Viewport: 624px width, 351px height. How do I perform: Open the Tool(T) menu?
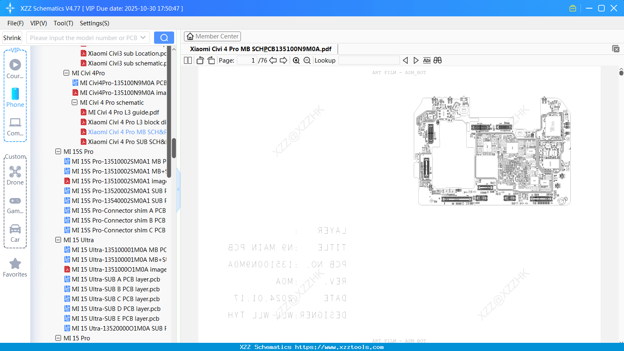63,23
